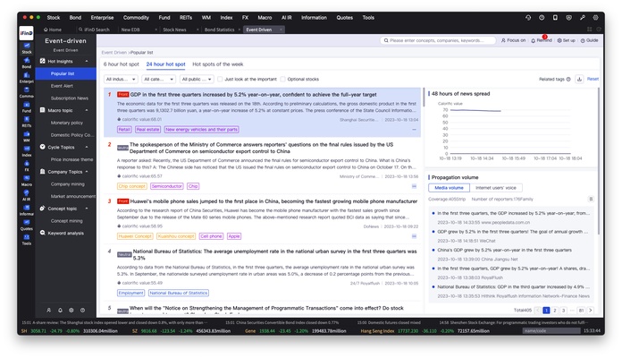The width and height of the screenshot is (622, 358).
Task: Open the 'All cate...' dropdown
Action: pos(159,79)
